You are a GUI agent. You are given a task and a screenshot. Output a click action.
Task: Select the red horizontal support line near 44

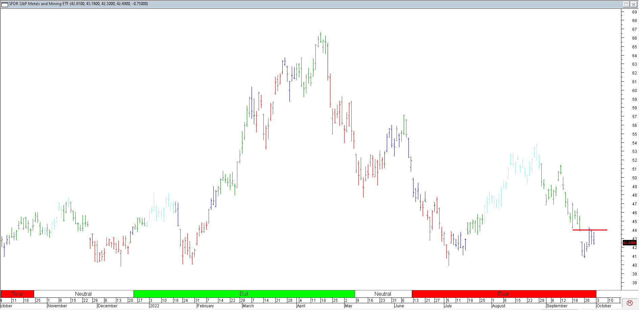590,230
